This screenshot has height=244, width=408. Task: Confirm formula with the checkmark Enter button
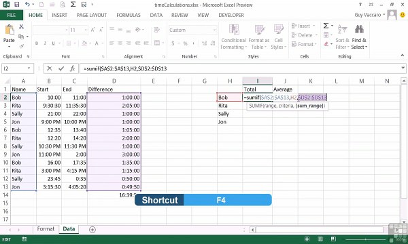[61, 68]
